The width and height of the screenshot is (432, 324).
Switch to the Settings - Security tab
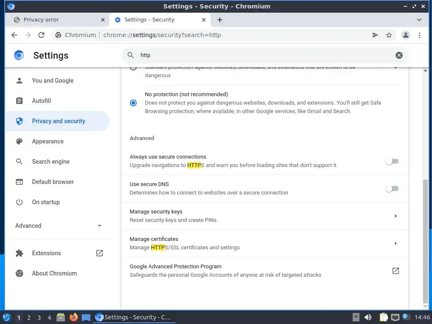pos(160,20)
